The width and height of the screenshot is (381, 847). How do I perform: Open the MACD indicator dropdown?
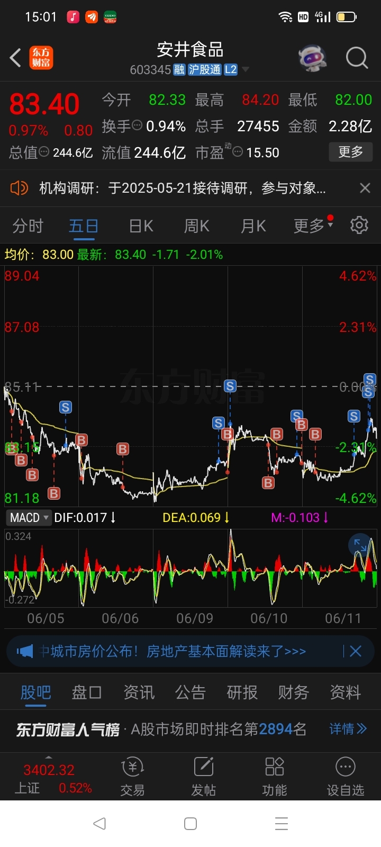click(x=29, y=517)
